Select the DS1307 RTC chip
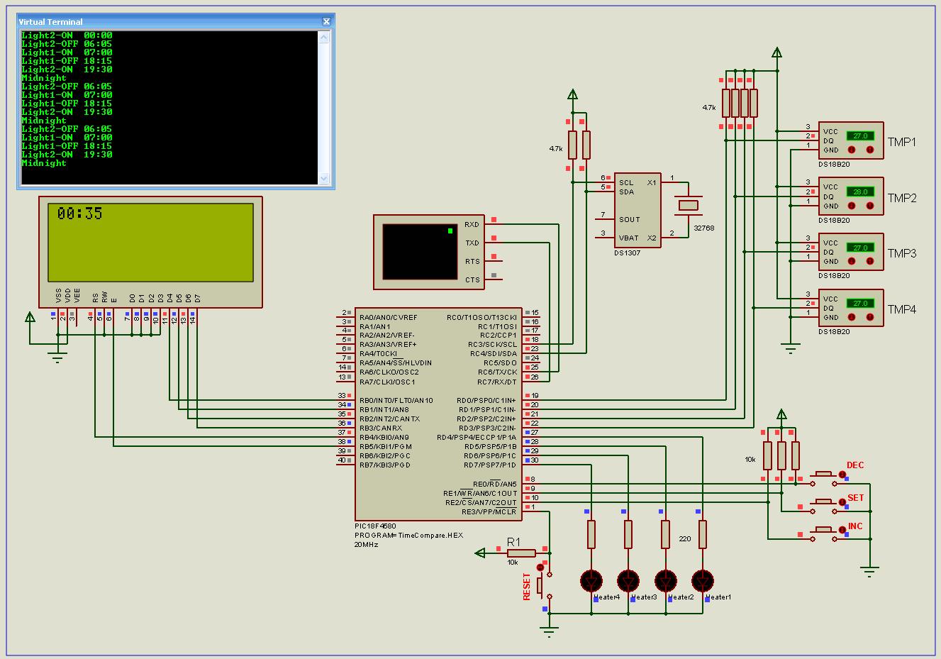The width and height of the screenshot is (941, 659). (x=637, y=210)
